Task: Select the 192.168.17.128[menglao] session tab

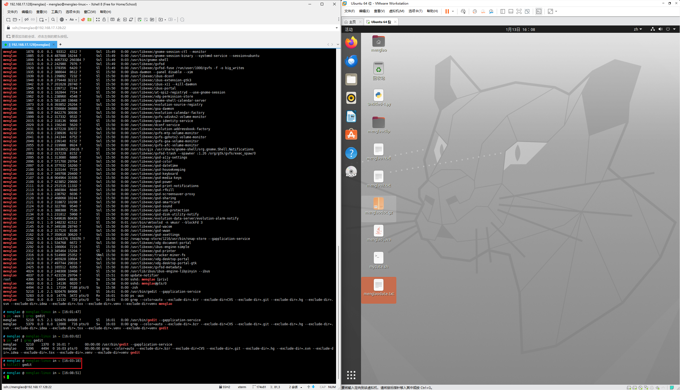Action: (x=29, y=45)
